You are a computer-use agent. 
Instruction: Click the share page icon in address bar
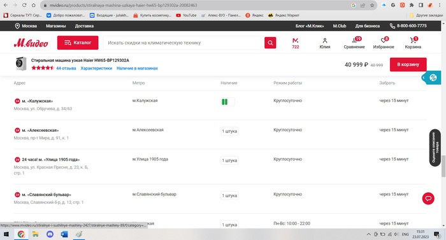[x=363, y=5]
